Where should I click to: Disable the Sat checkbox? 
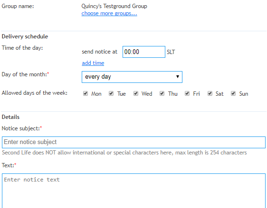[x=210, y=93]
